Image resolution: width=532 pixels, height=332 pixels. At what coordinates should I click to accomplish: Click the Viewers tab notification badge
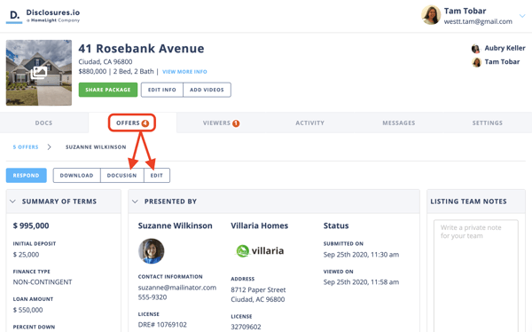[x=236, y=123]
